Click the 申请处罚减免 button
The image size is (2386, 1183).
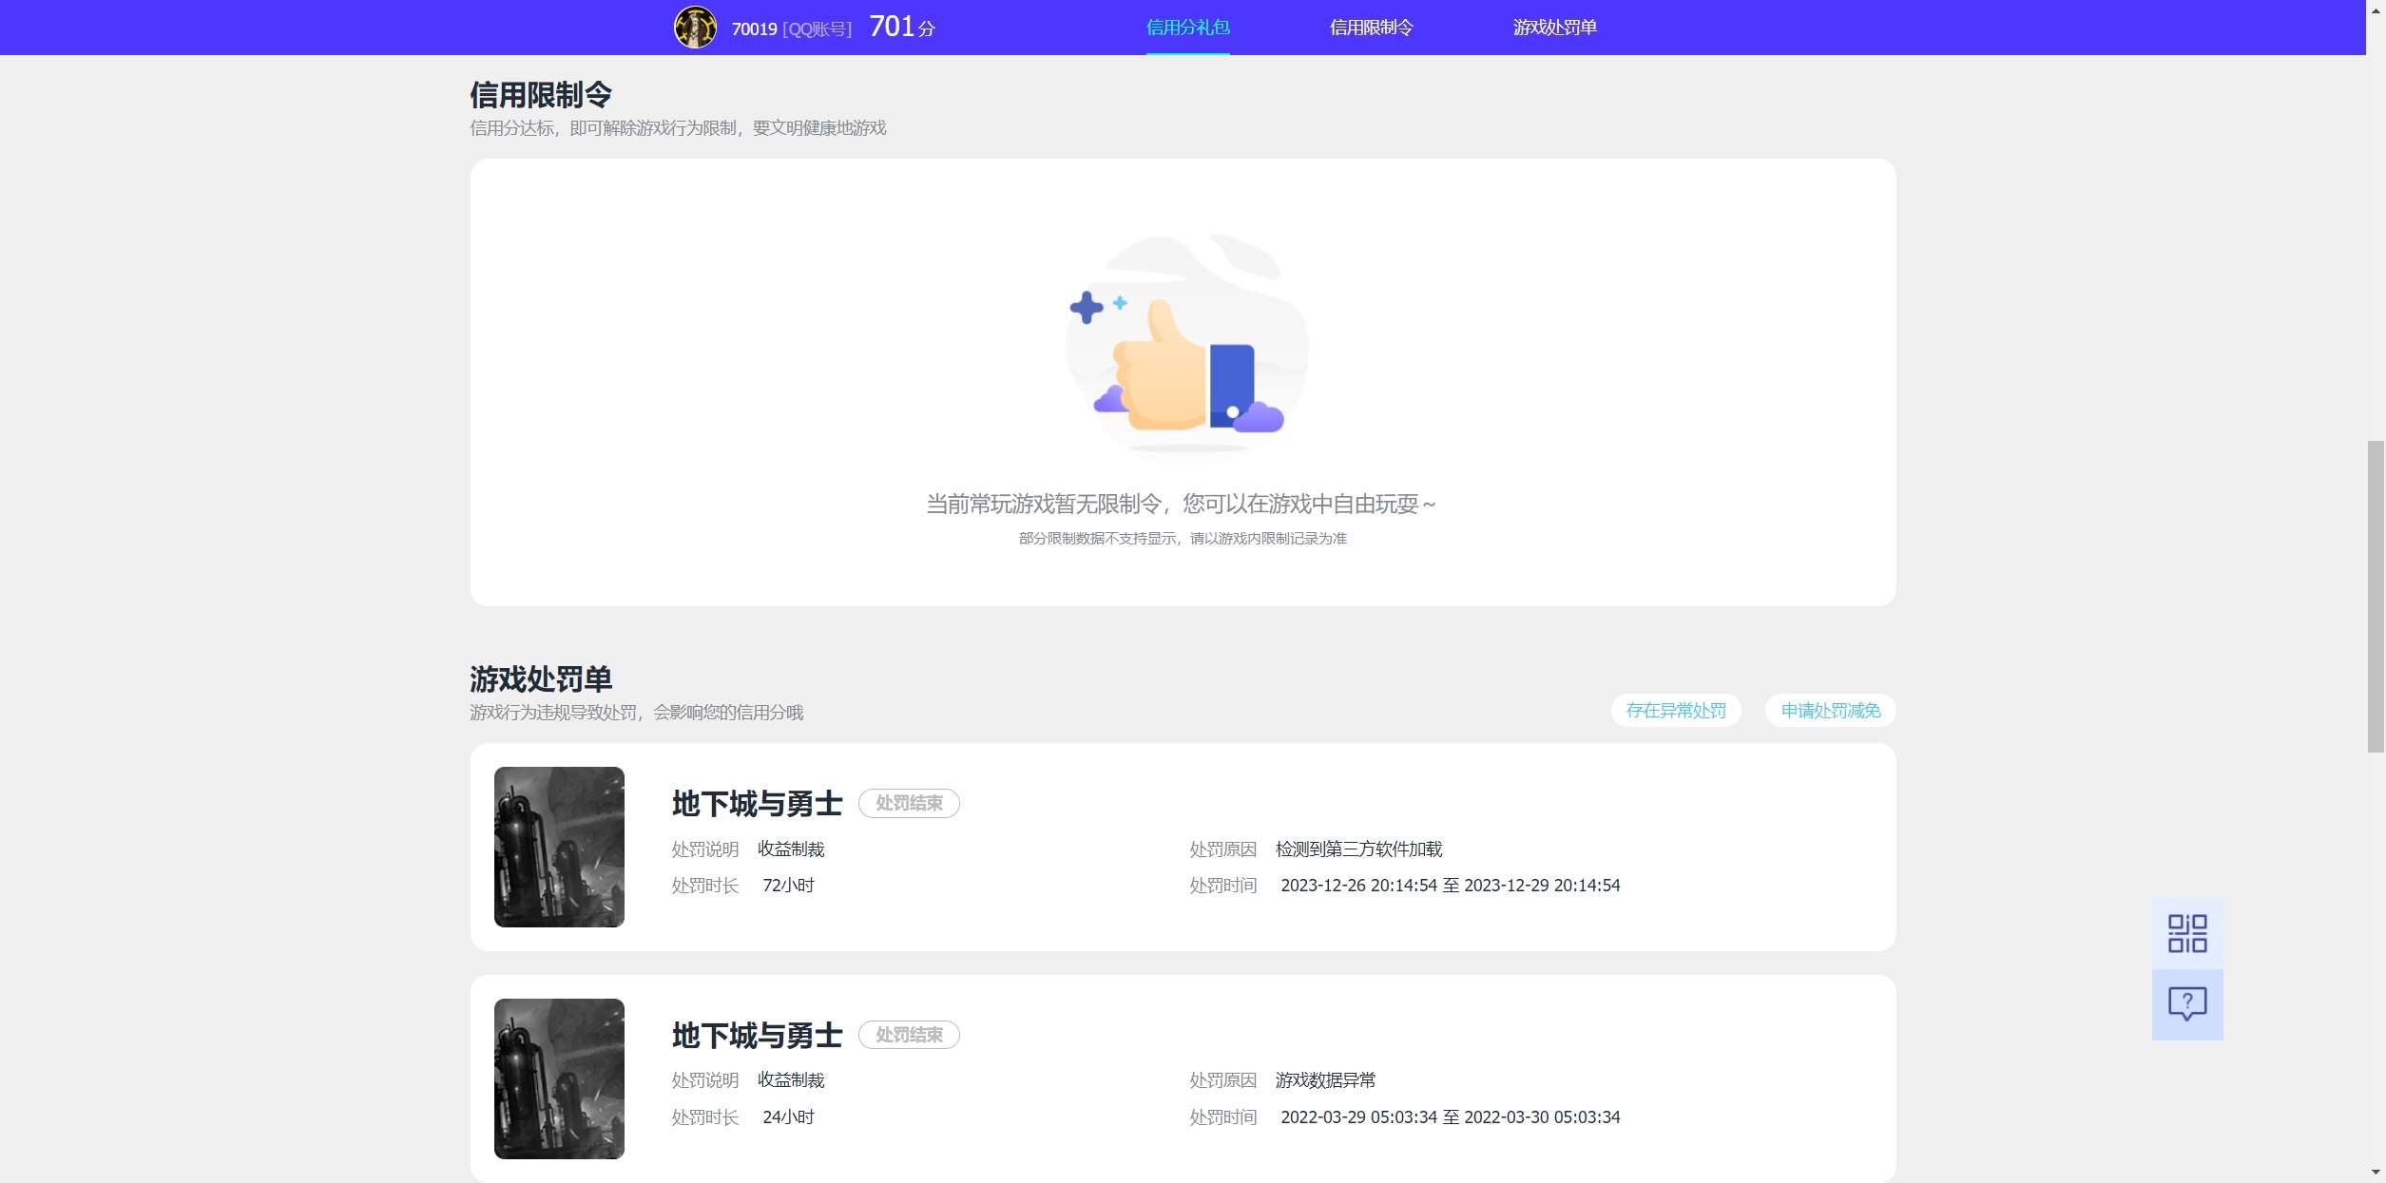1830,711
